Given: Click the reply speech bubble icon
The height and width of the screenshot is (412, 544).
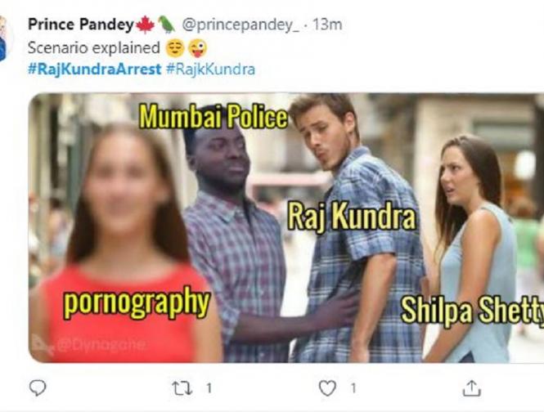Looking at the screenshot, I should 38,387.
